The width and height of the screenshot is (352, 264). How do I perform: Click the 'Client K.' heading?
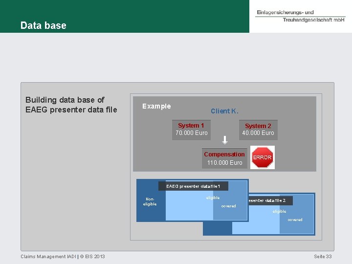[224, 111]
